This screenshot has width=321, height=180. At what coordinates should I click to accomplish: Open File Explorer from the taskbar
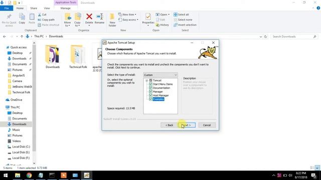click(x=18, y=175)
